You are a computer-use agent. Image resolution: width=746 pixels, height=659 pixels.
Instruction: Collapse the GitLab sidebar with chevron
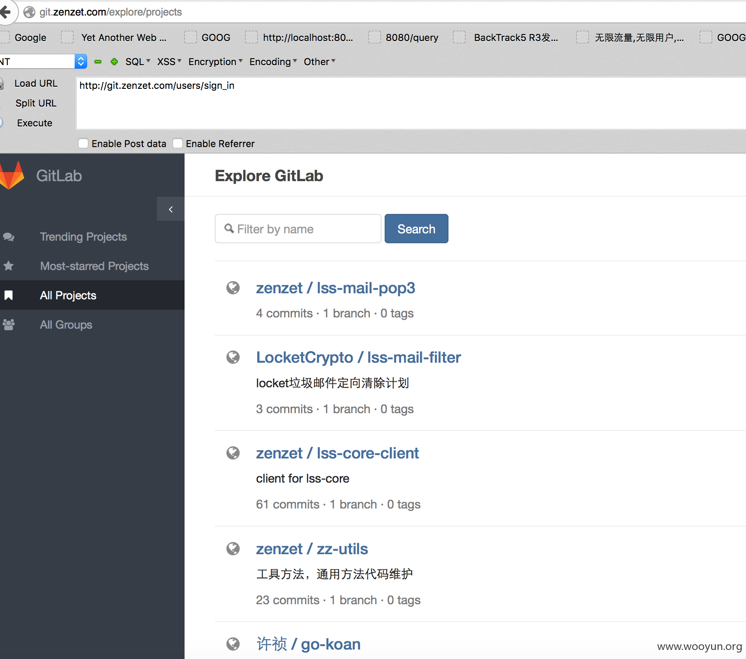click(x=171, y=209)
